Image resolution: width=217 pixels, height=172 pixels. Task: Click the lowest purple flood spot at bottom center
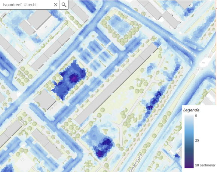click(100, 153)
